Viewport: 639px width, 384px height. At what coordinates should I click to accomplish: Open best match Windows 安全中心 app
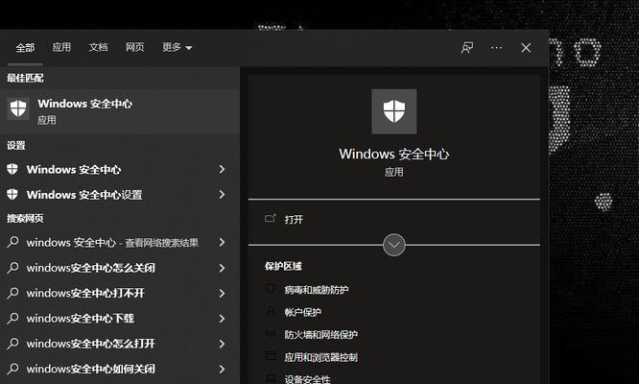120,110
